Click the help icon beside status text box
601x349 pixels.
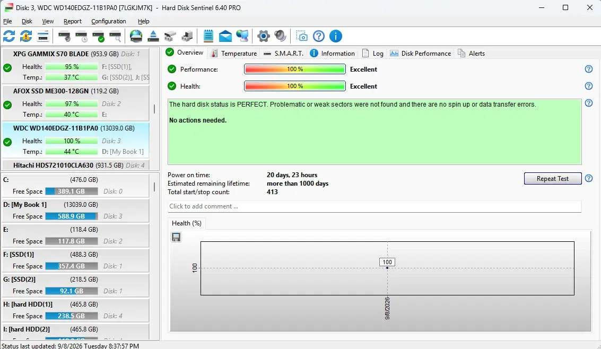coord(589,103)
